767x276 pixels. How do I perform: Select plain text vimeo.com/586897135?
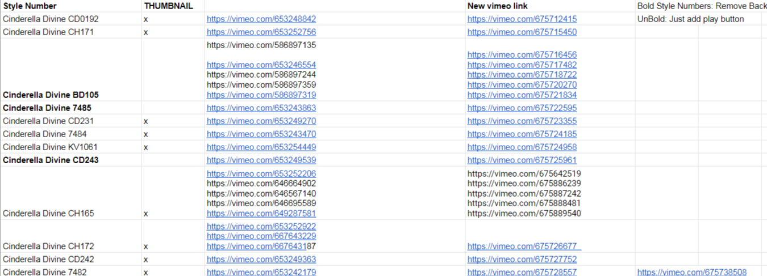[261, 45]
